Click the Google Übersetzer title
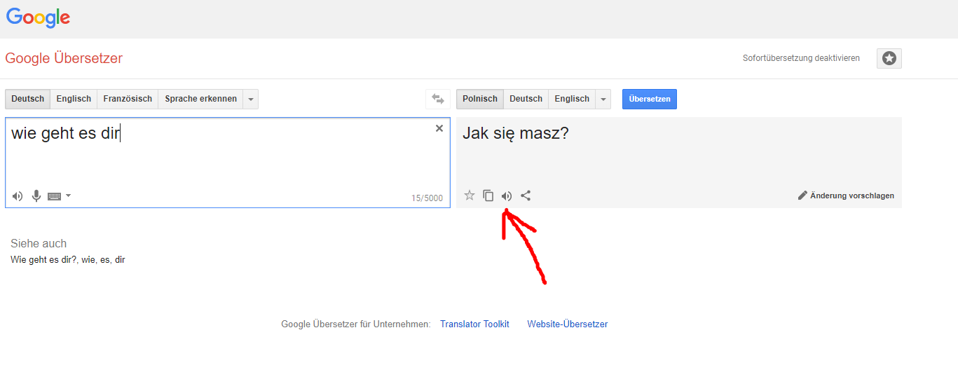 [x=64, y=58]
